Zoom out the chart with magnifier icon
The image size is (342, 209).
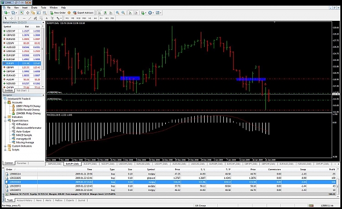pyautogui.click(x=123, y=13)
